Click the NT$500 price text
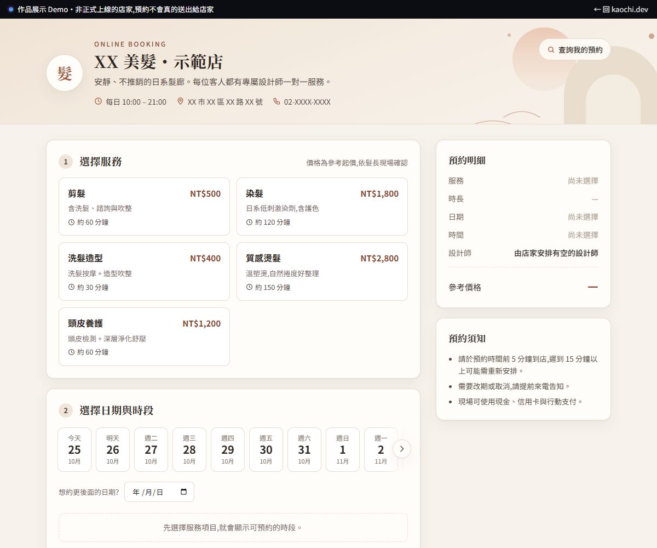This screenshot has width=657, height=548. click(205, 193)
